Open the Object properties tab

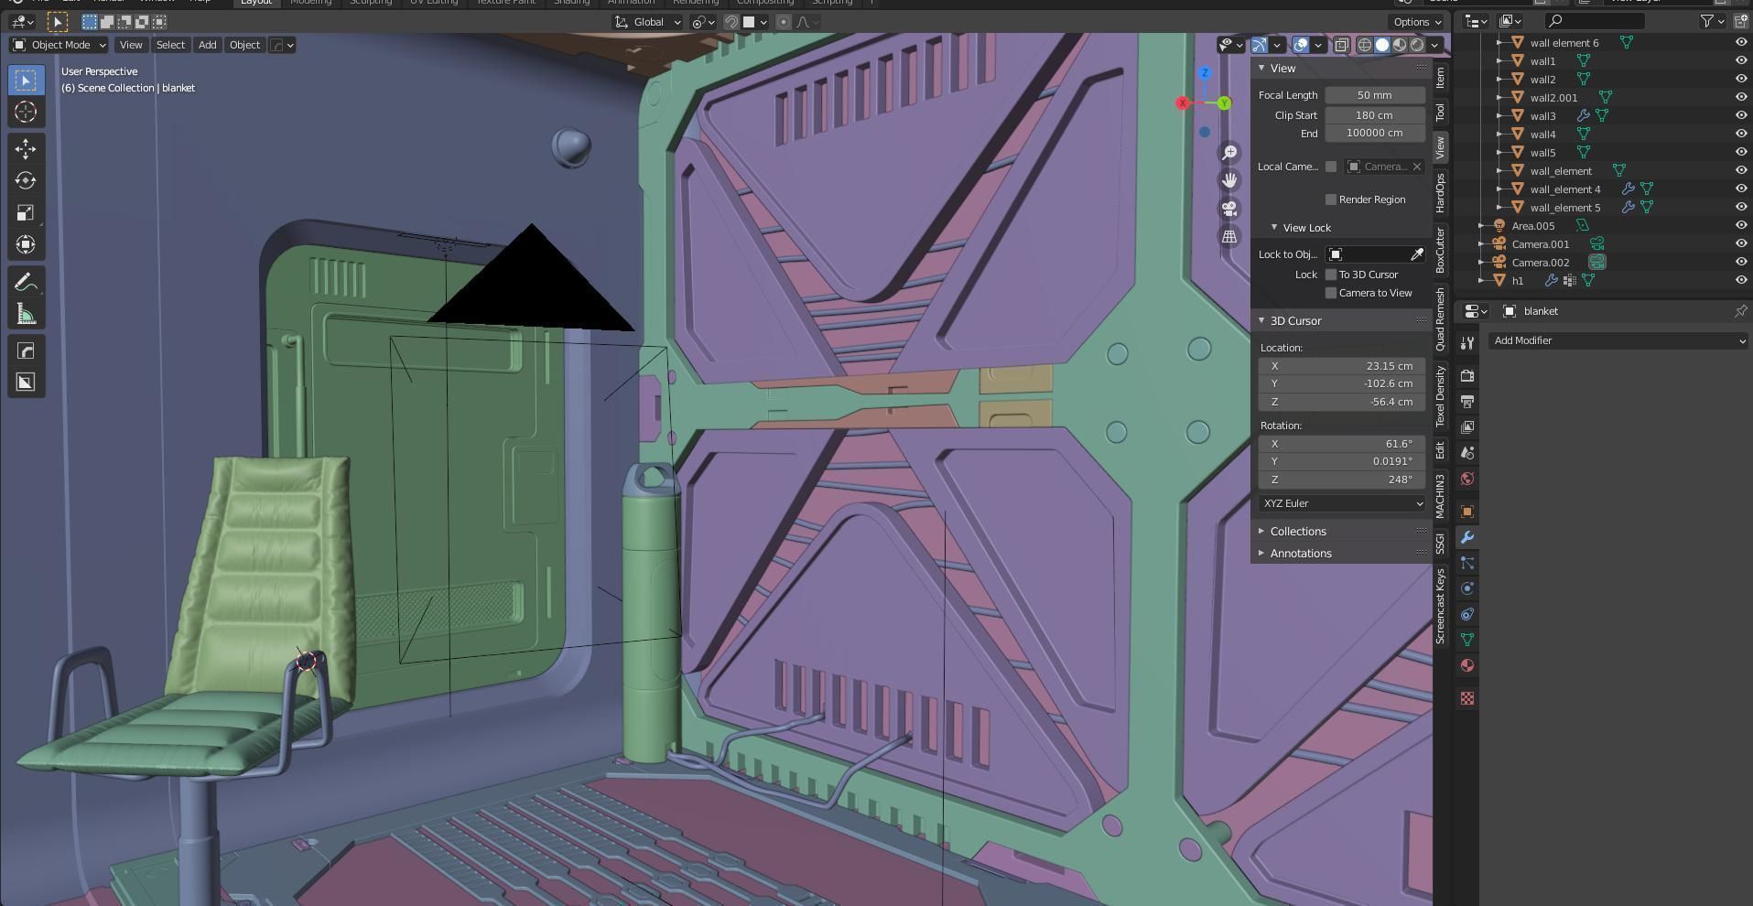(1467, 512)
